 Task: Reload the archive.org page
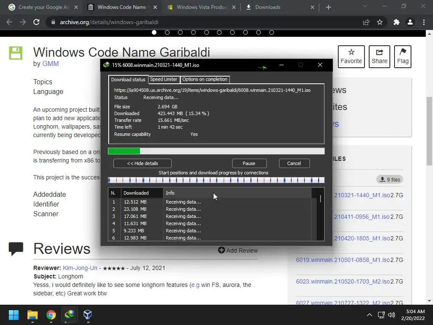click(36, 22)
